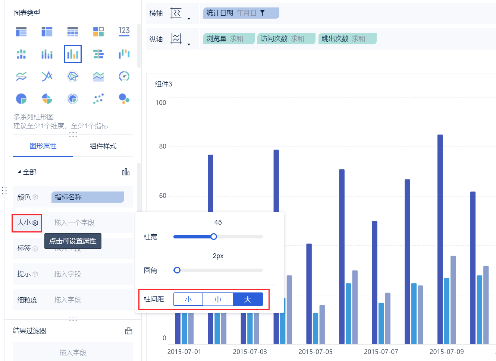Pick the multi-colored rose pie chart icon
This screenshot has width=496, height=361.
[47, 99]
